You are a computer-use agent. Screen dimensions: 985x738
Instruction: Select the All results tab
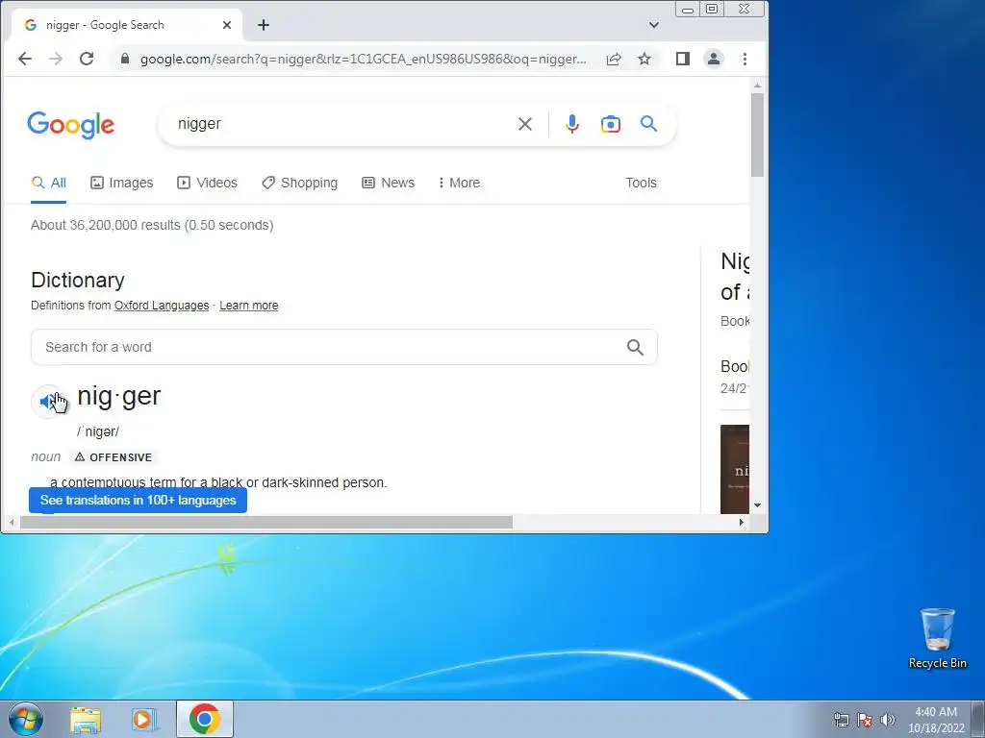click(48, 183)
